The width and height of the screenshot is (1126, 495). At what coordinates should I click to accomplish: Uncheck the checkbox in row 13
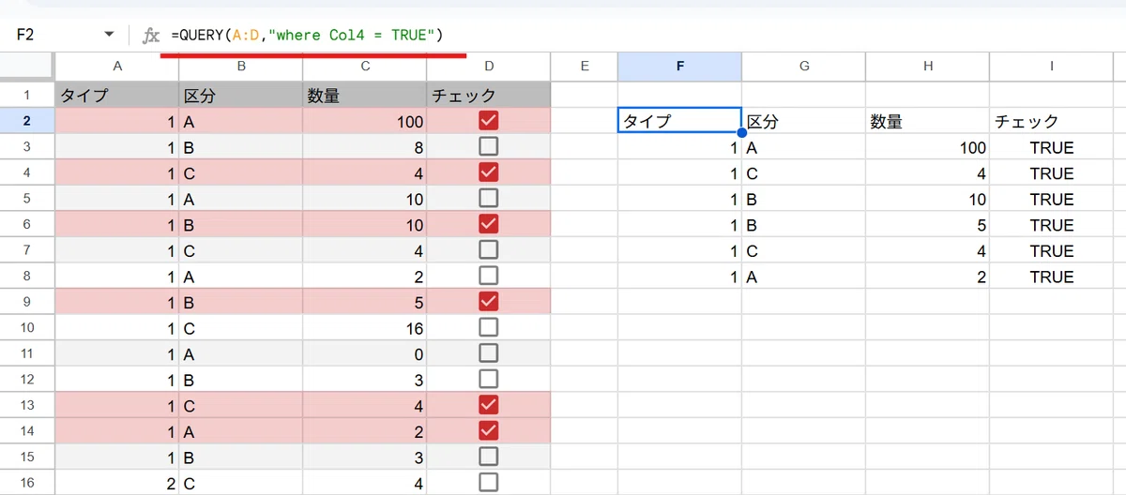click(488, 404)
